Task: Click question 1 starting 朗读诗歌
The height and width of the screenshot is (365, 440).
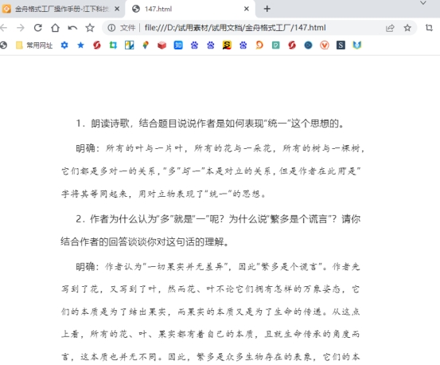Action: pos(210,124)
